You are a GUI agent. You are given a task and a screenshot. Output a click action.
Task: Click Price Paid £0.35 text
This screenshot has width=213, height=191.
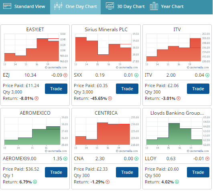(91, 86)
